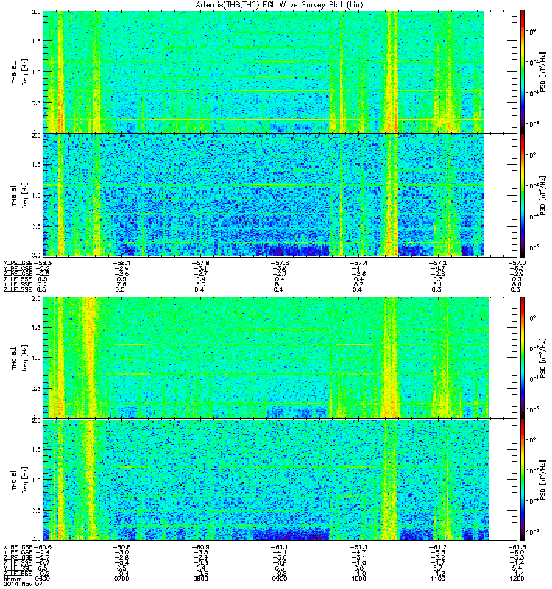
Task: Click PSD [nT²/Hz] label beside THB B∥ panel
Action: click(x=542, y=196)
